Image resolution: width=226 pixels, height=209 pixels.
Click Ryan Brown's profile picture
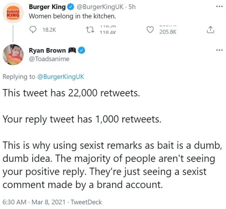coord(13,55)
